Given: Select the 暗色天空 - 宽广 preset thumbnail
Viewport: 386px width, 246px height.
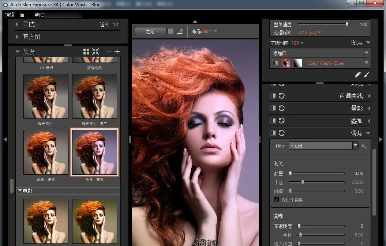Looking at the screenshot, I should click(94, 96).
